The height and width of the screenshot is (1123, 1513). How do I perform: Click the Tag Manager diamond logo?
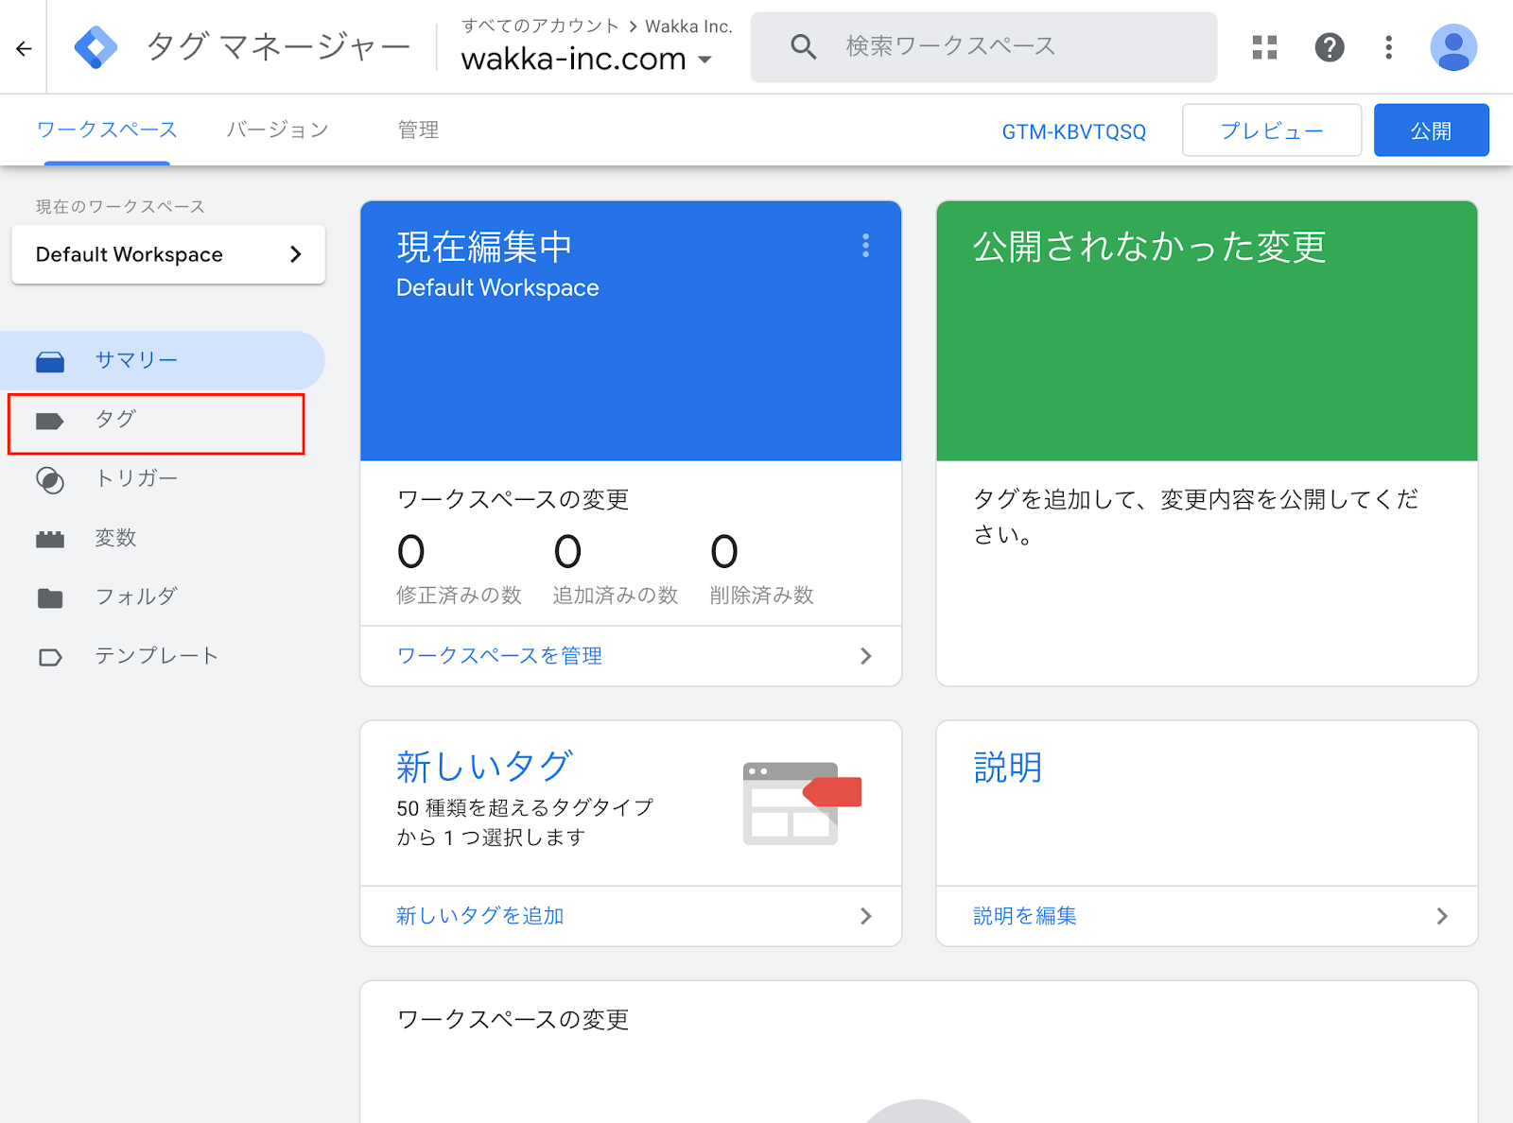tap(96, 47)
